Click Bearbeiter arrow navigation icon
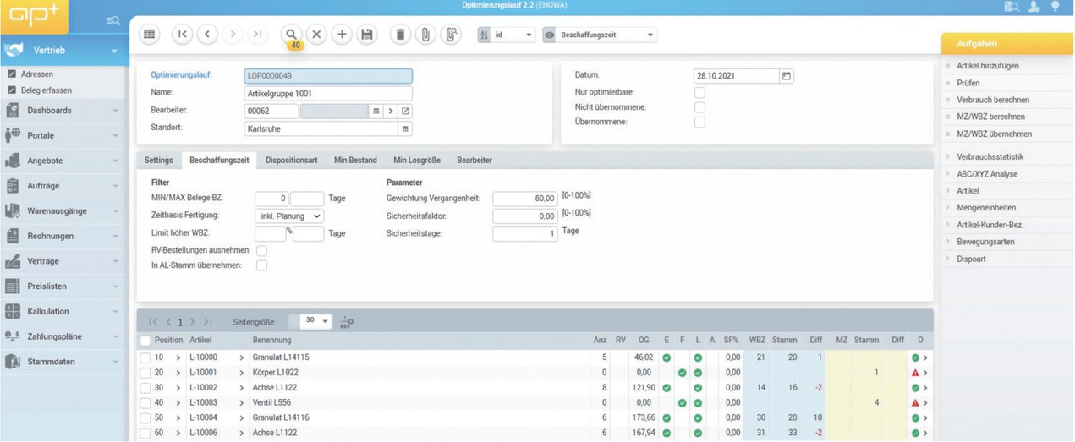Viewport: 1075px width, 442px height. tap(391, 112)
